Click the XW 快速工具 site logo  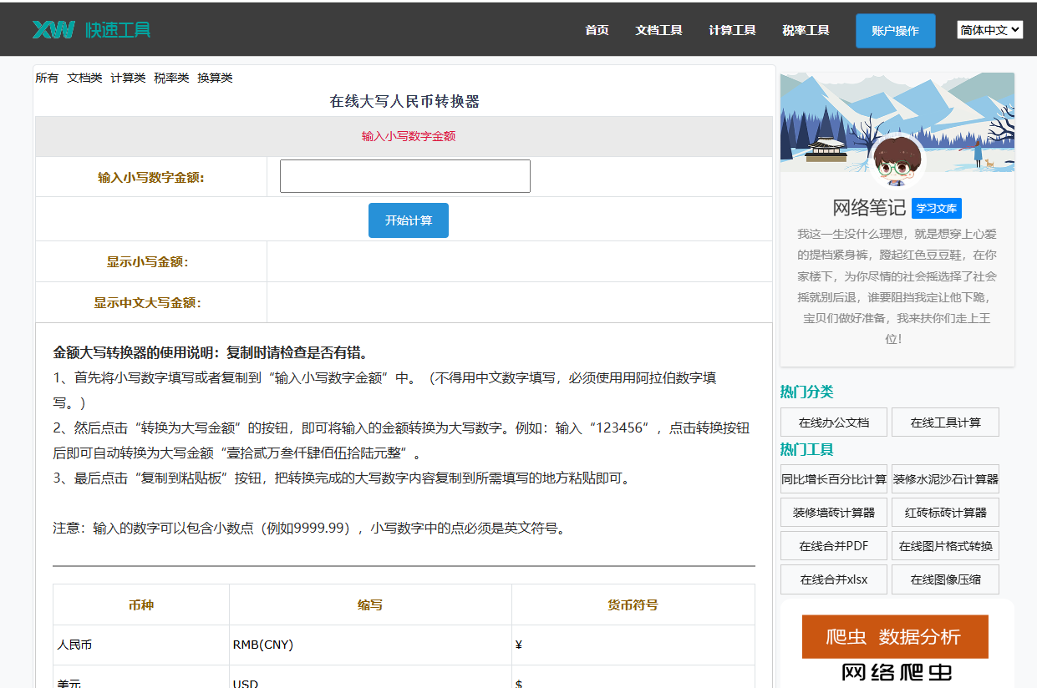point(91,29)
